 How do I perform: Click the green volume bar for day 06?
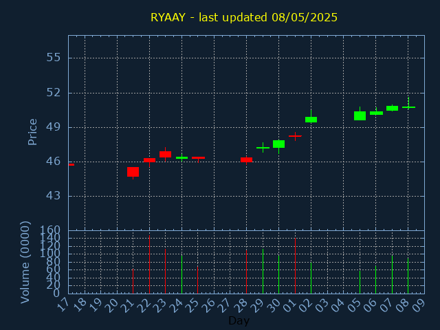(376, 280)
